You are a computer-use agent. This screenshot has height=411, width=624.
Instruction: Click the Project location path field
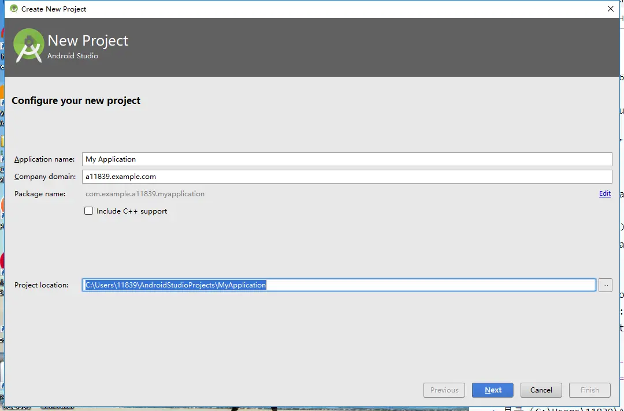pos(339,285)
